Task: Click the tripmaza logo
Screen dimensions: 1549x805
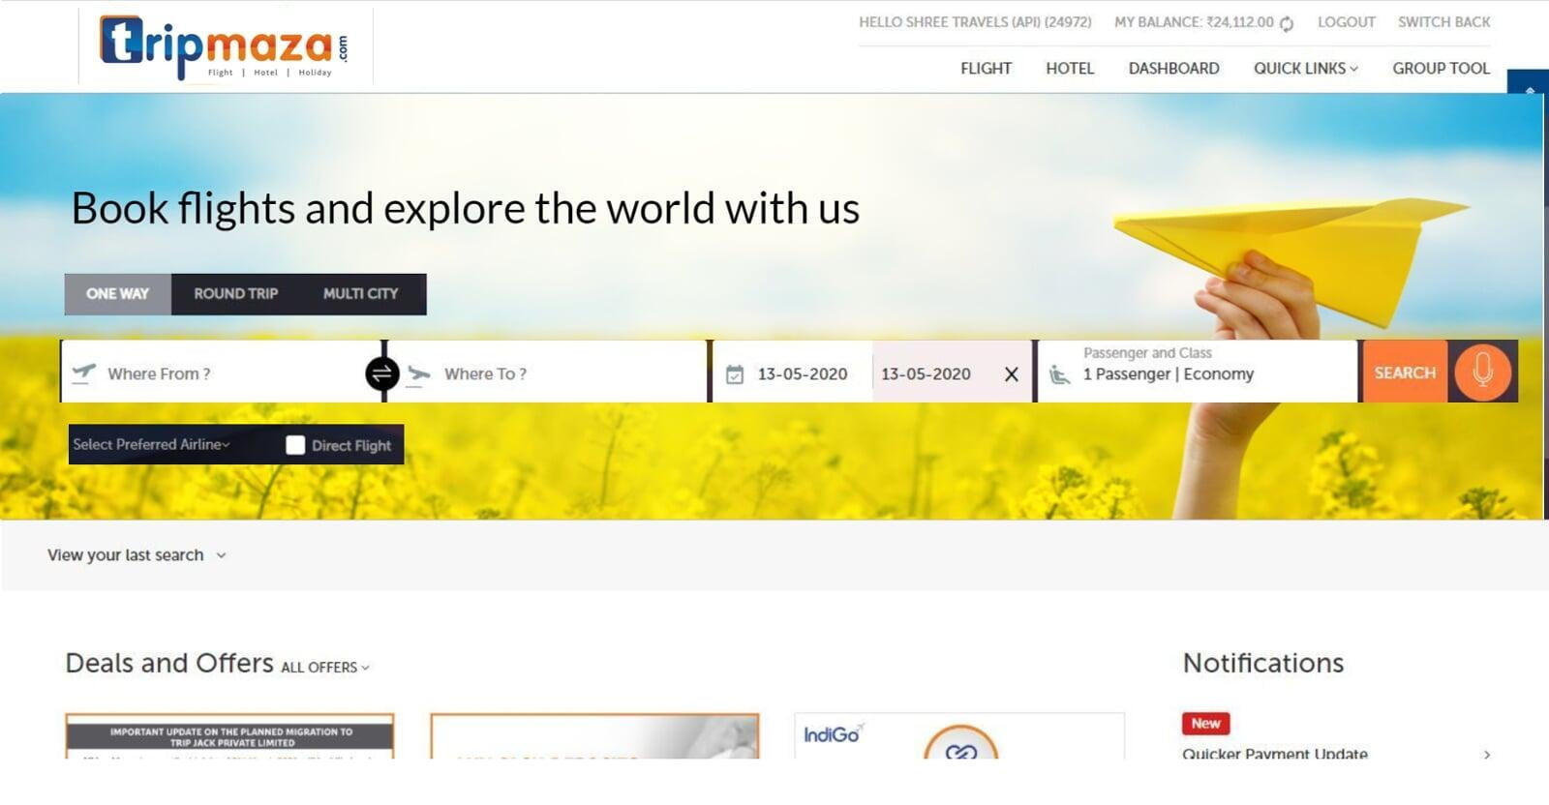Action: click(225, 45)
